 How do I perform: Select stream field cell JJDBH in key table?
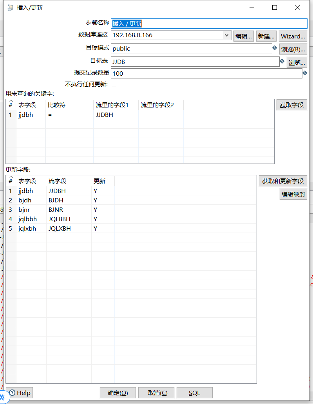tap(116, 115)
